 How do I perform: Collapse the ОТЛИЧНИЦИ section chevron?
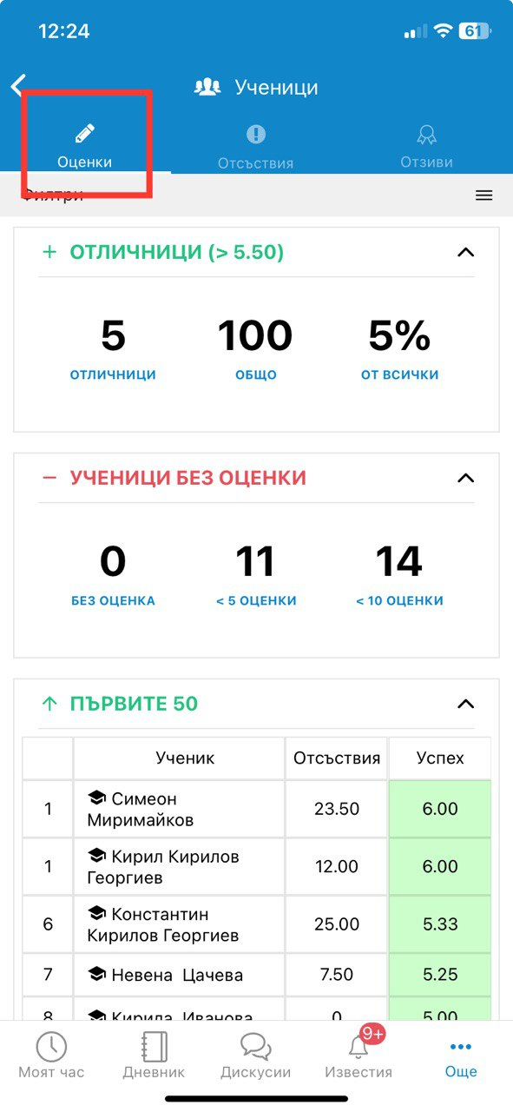point(465,253)
